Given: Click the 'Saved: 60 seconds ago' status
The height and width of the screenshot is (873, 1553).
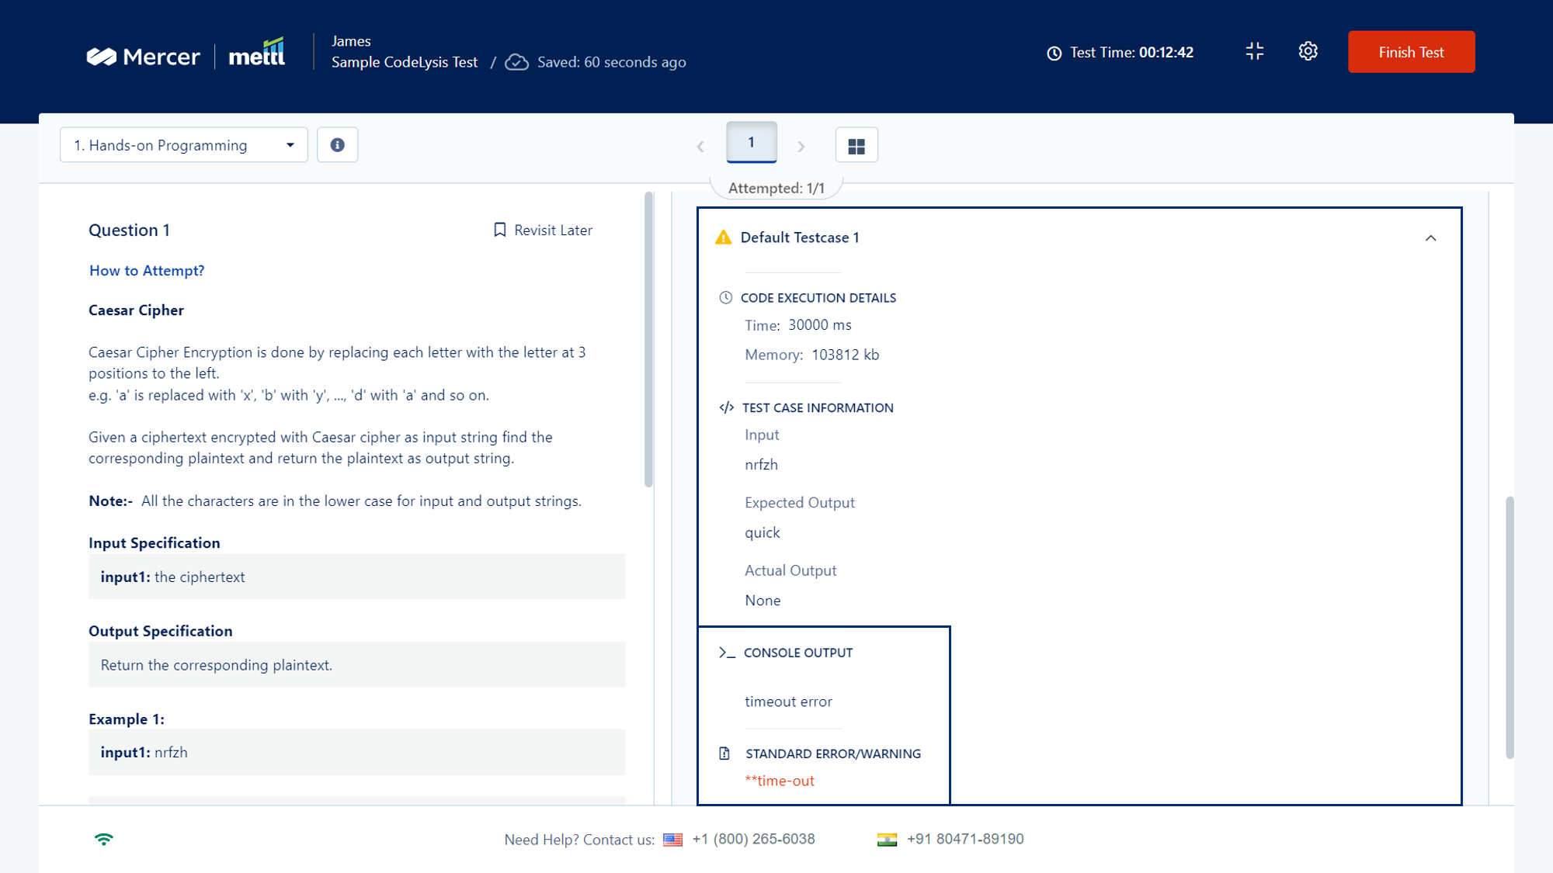Looking at the screenshot, I should coord(612,62).
